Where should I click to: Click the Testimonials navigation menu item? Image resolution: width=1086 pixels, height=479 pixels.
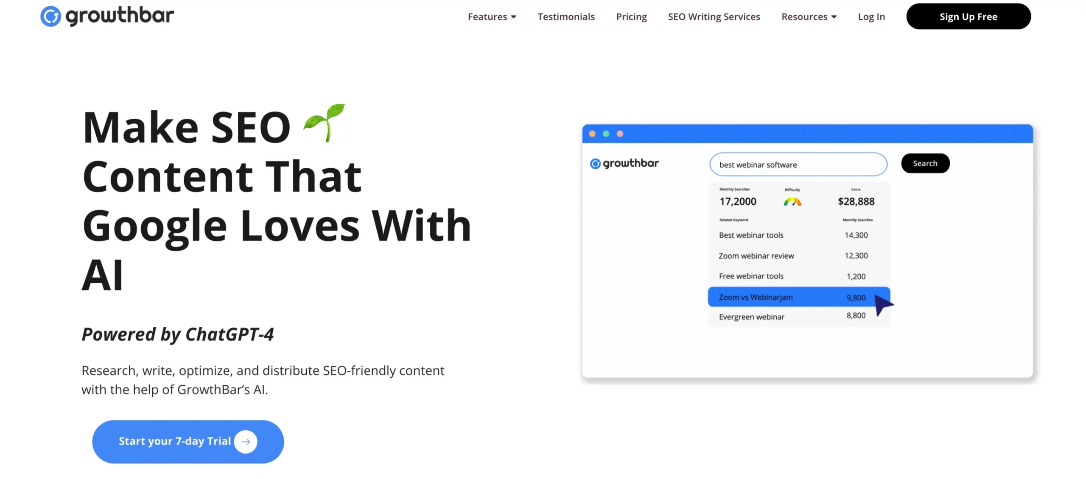566,16
